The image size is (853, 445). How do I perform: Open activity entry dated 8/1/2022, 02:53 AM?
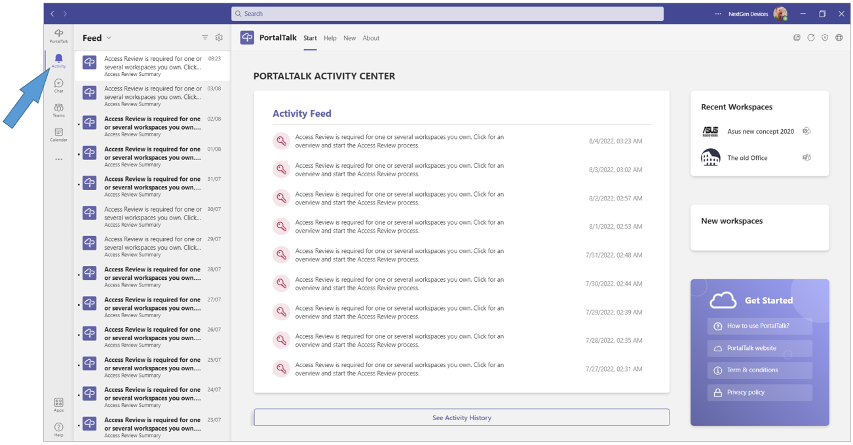[x=461, y=227]
